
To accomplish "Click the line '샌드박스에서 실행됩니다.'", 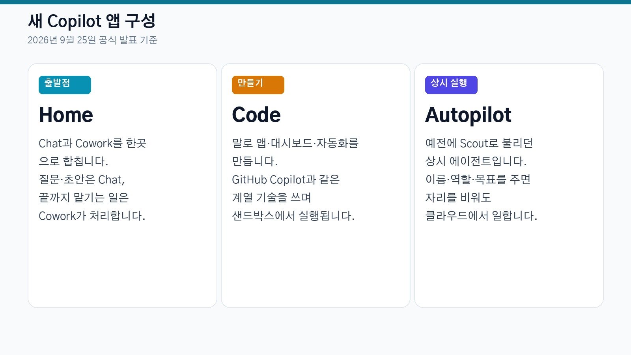I will 293,216.
